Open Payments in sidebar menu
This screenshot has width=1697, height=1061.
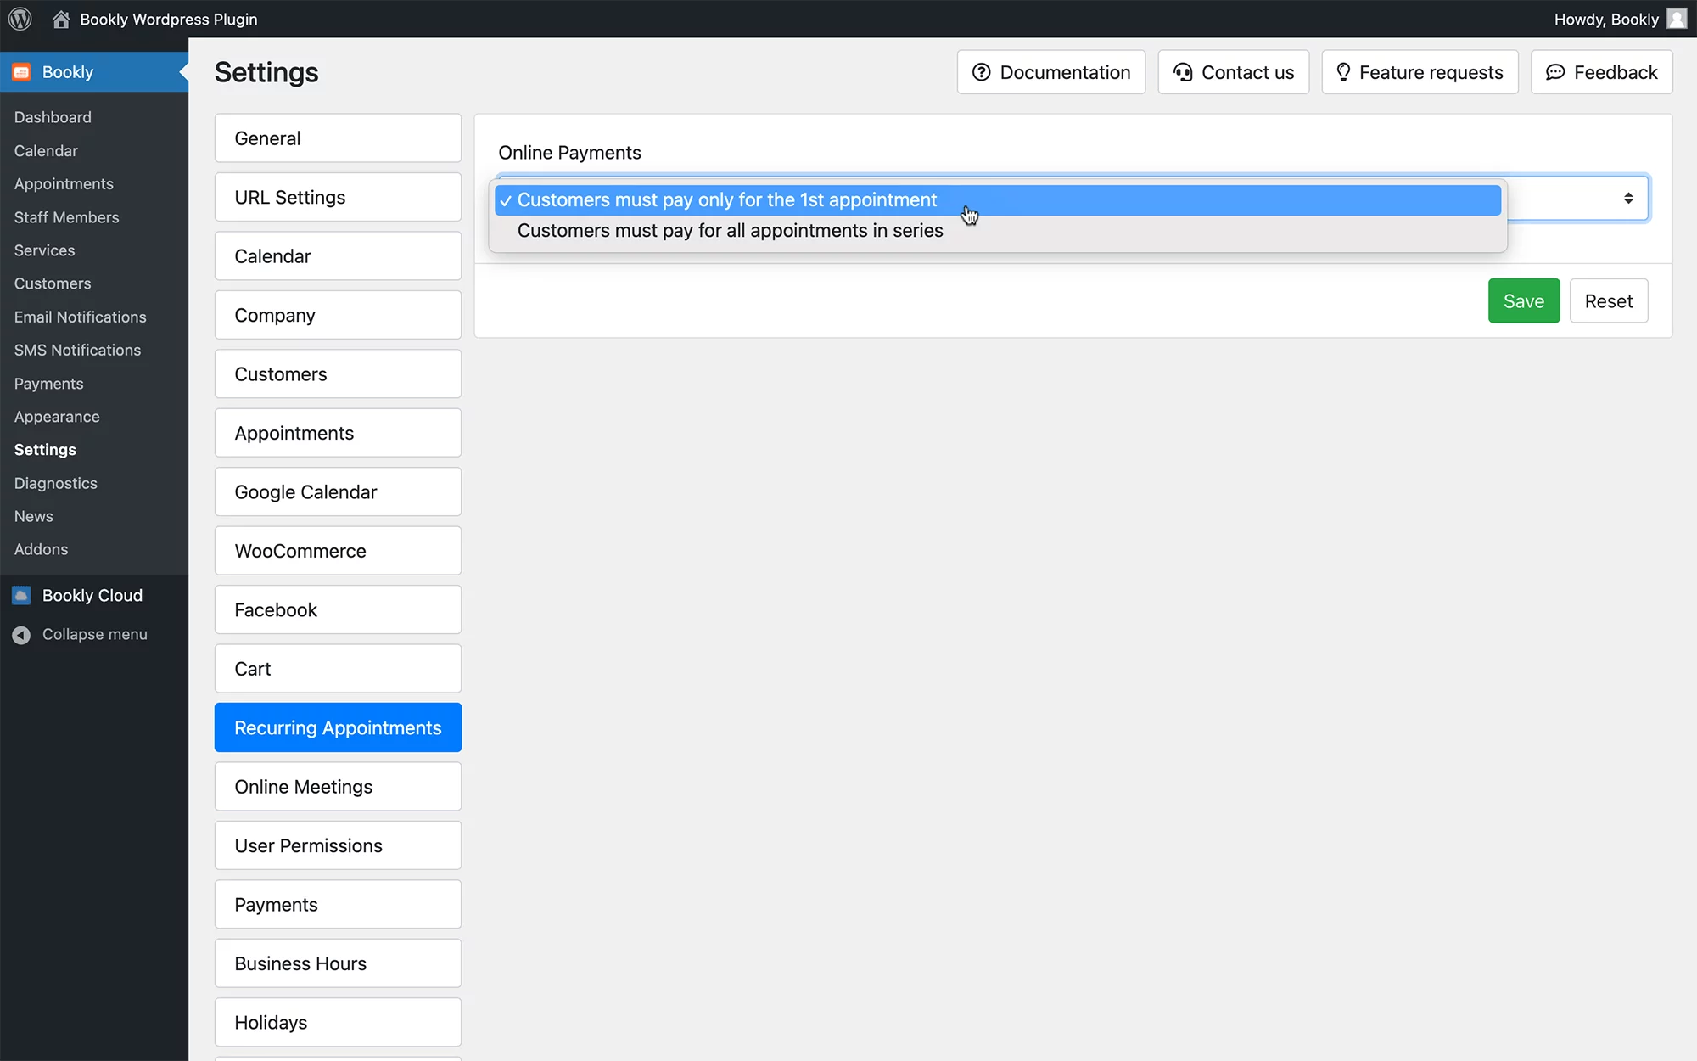48,384
